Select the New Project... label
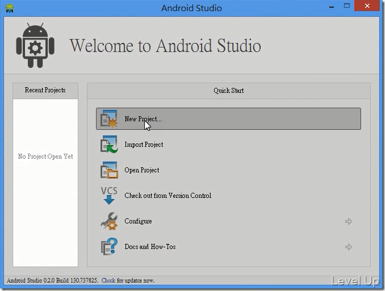This screenshot has height=291, width=385. (x=143, y=119)
